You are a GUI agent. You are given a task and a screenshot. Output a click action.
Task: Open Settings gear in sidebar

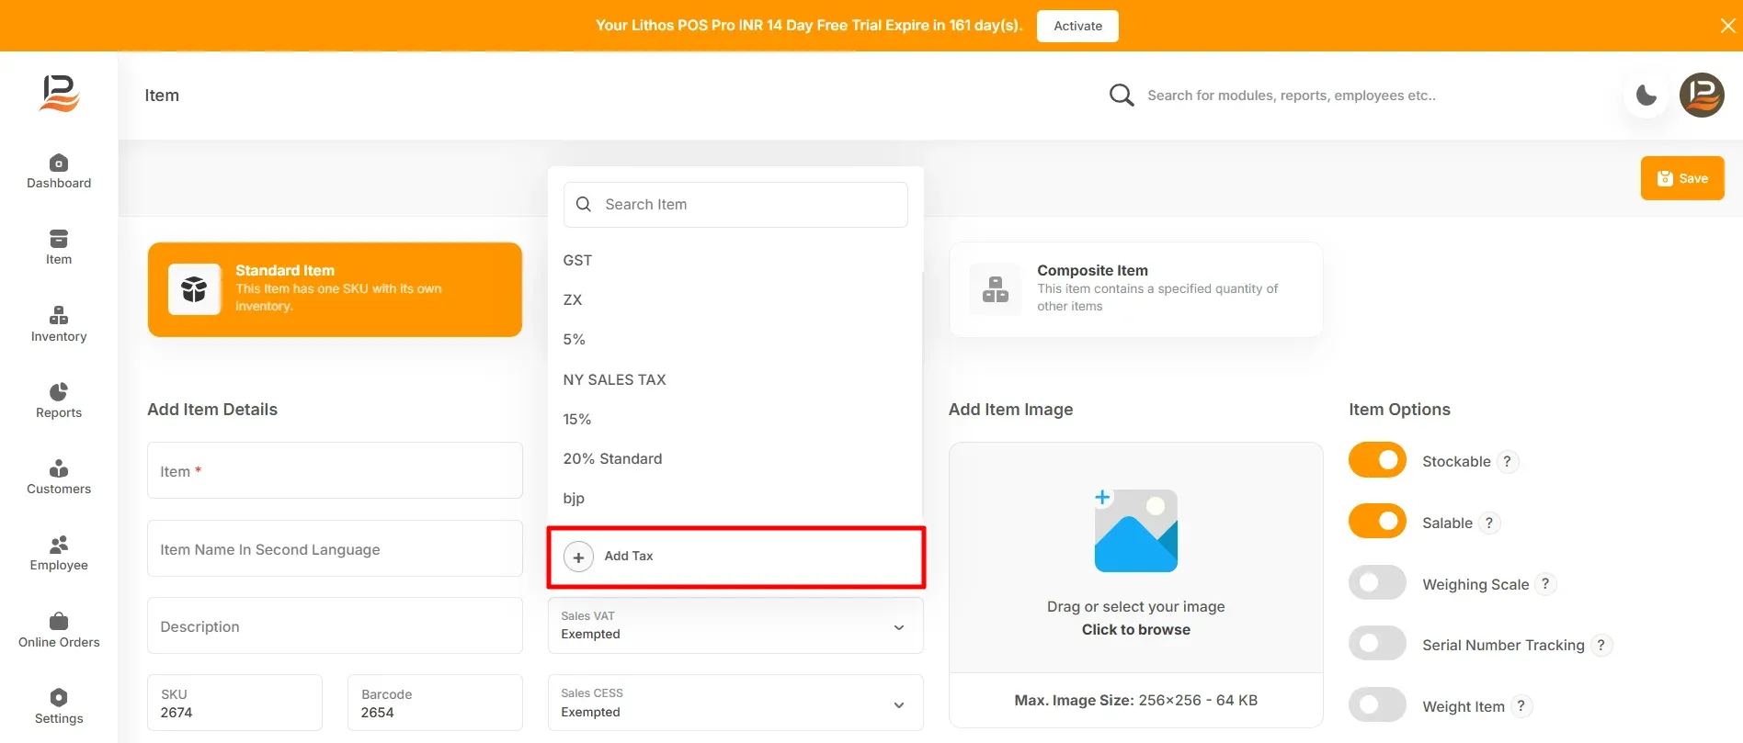[x=59, y=706]
